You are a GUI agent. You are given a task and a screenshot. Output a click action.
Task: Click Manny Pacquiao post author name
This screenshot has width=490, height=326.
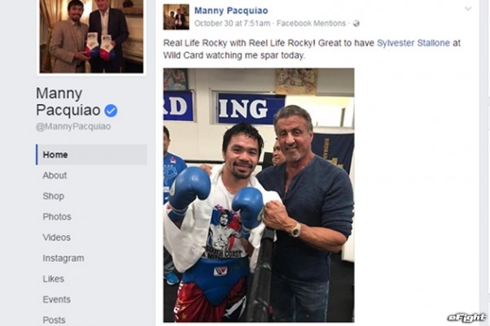[x=231, y=11]
